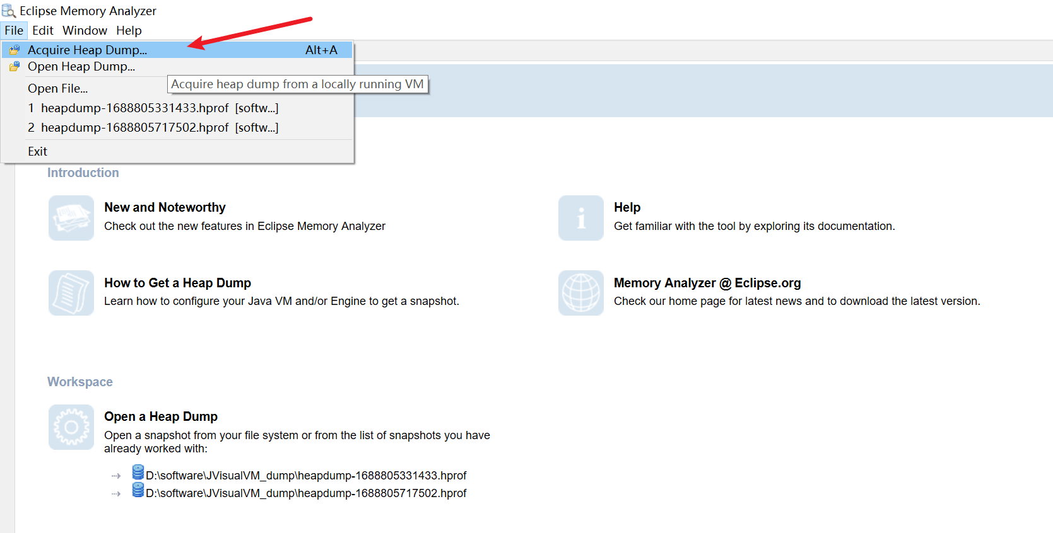The width and height of the screenshot is (1053, 533).
Task: Click the New and Noteworthy newspaper icon
Action: click(71, 218)
